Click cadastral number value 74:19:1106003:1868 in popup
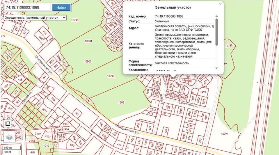 pos(169,16)
